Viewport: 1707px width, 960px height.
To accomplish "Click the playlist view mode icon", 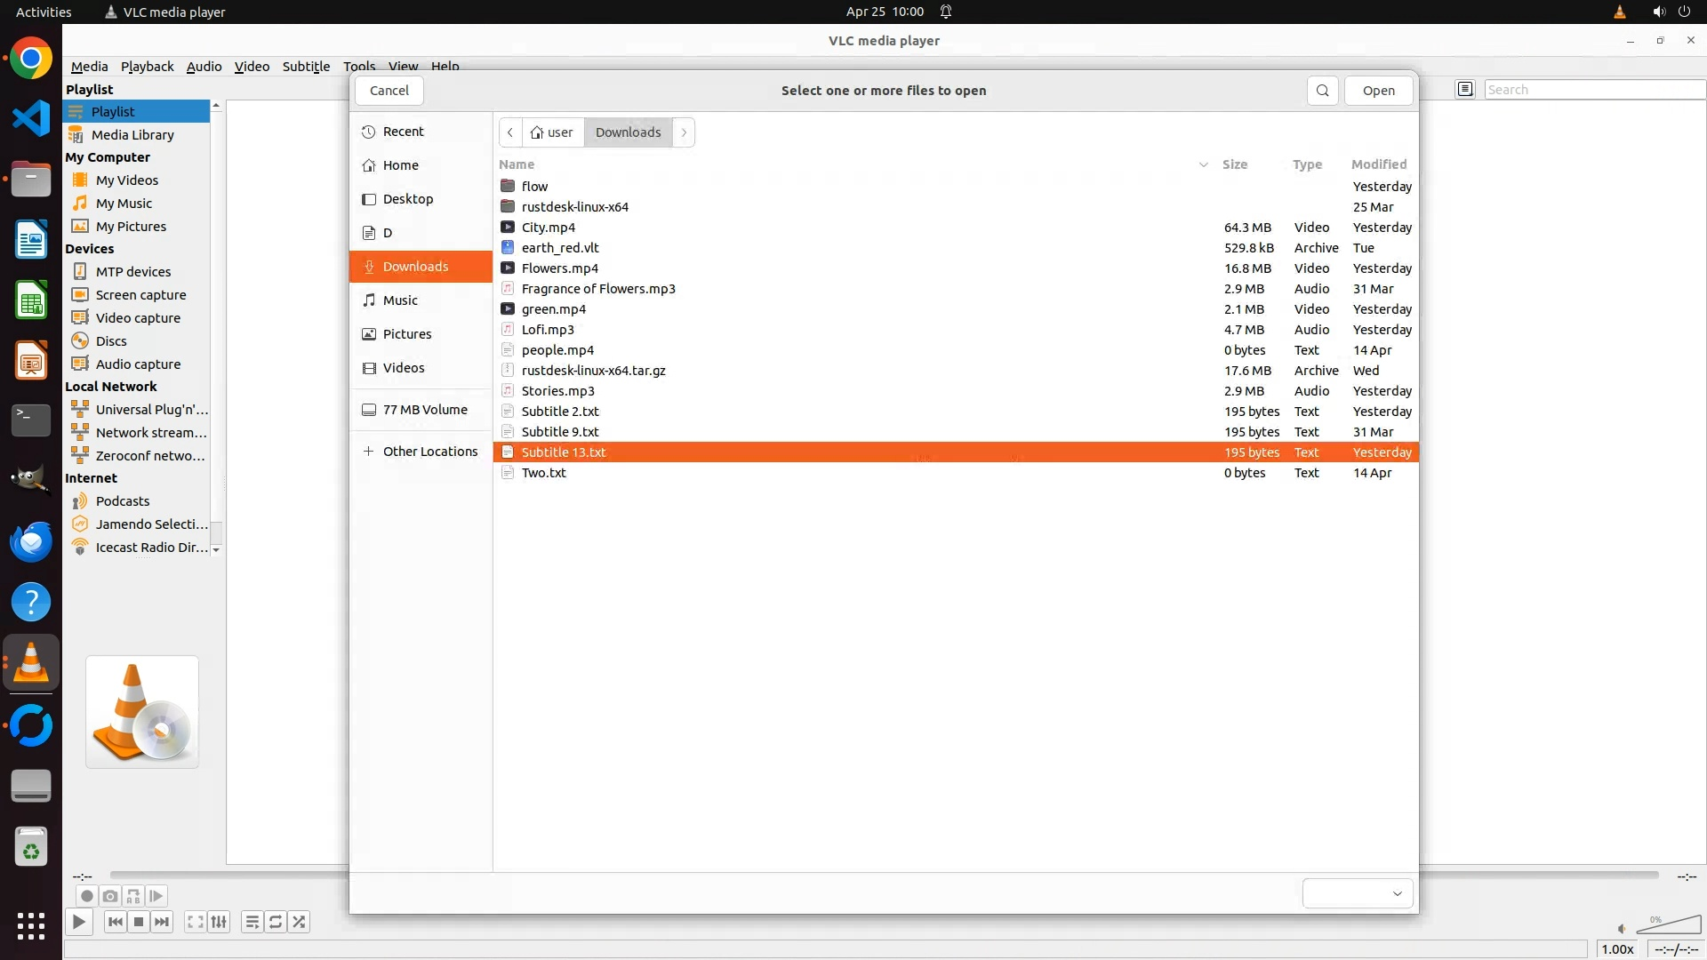I will pos(1465,89).
